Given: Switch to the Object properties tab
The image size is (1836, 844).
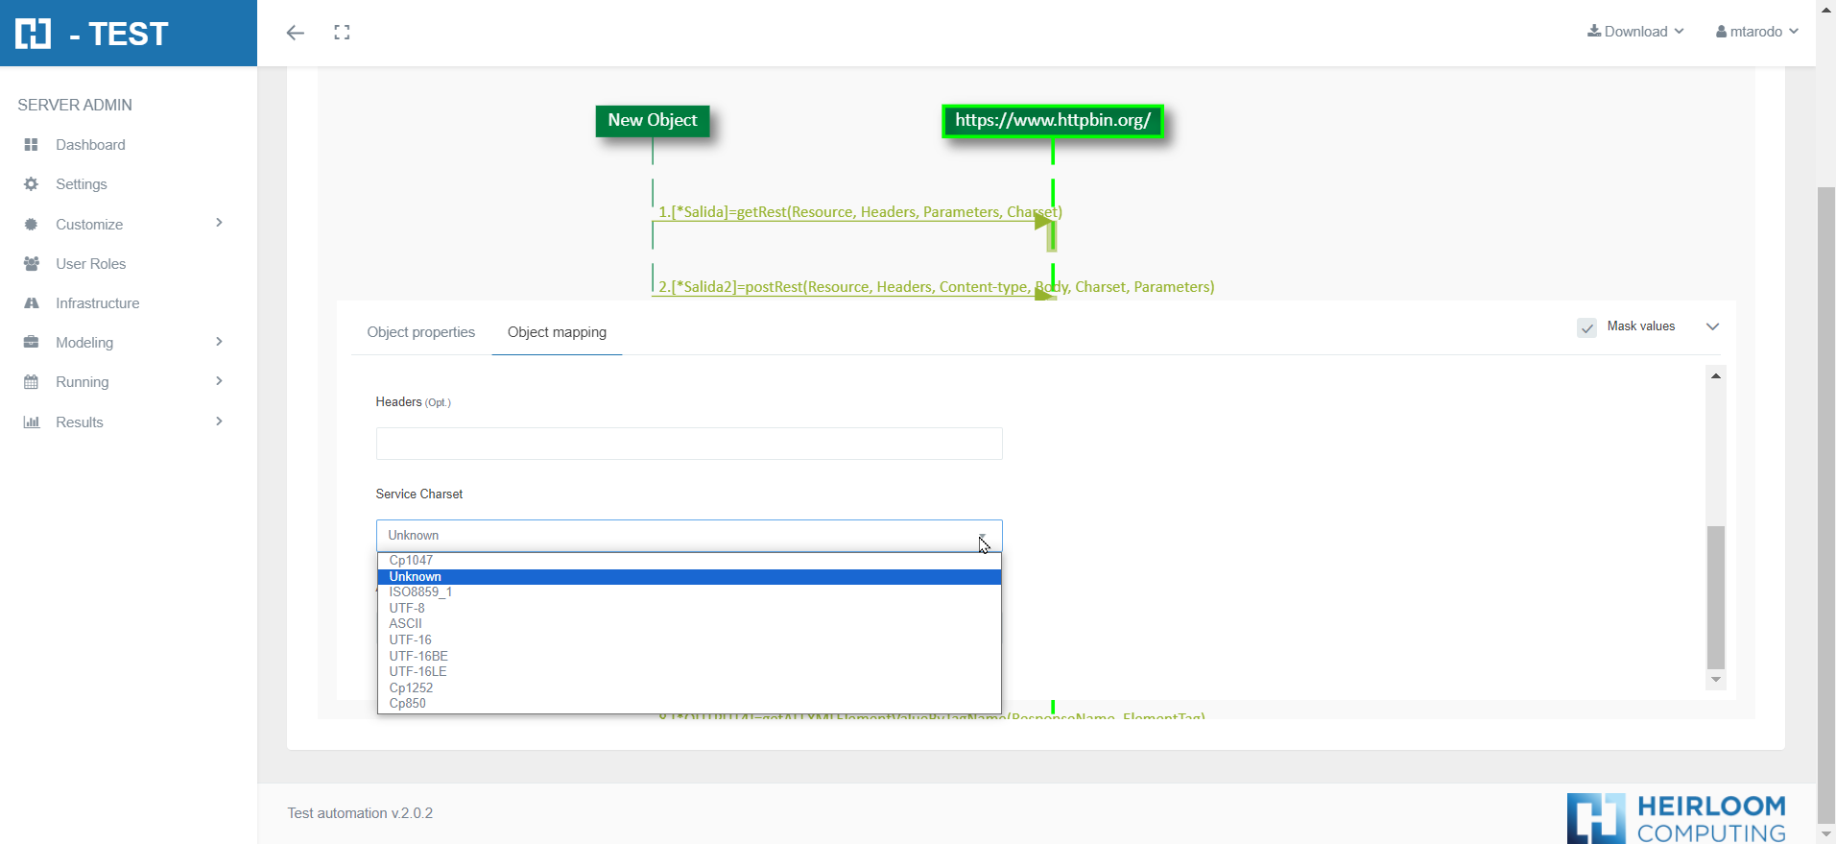Looking at the screenshot, I should (420, 332).
